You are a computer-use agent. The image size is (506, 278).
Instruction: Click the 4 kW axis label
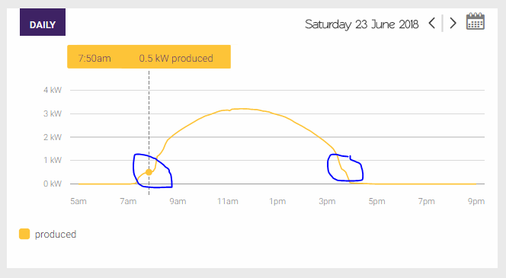click(x=53, y=90)
